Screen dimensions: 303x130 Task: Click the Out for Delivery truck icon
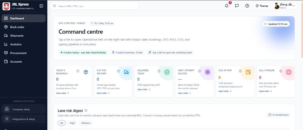coord(126,72)
